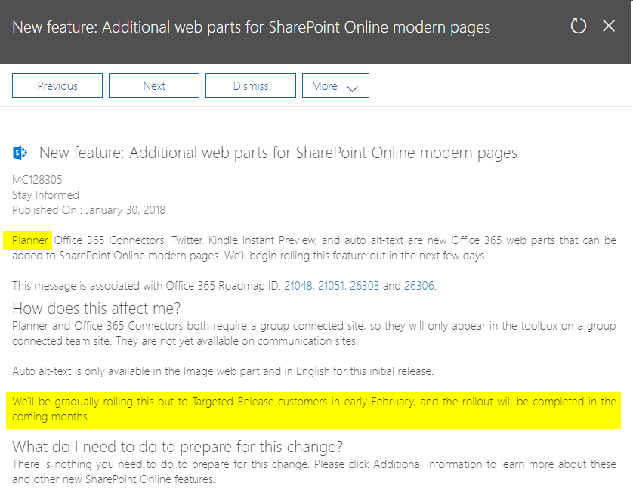This screenshot has width=633, height=493.
Task: Close the message panel with X
Action: coord(609,26)
